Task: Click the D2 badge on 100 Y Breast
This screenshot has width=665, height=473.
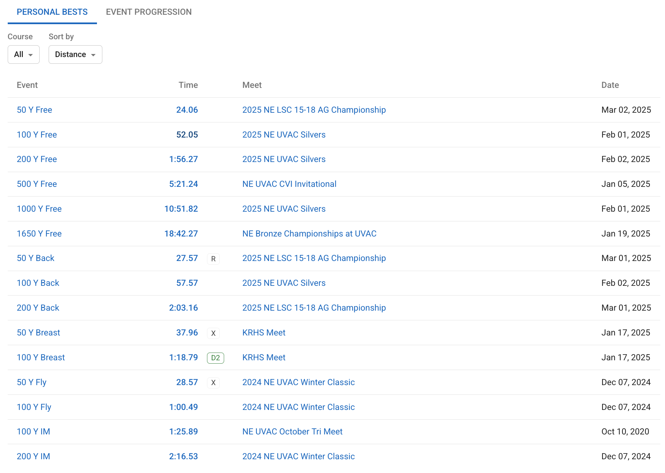Action: tap(215, 358)
